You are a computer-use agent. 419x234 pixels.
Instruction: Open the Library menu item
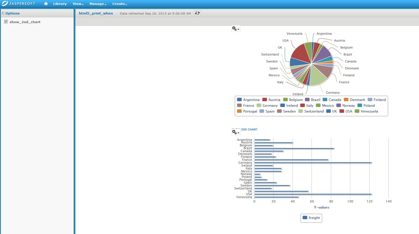[x=60, y=4]
